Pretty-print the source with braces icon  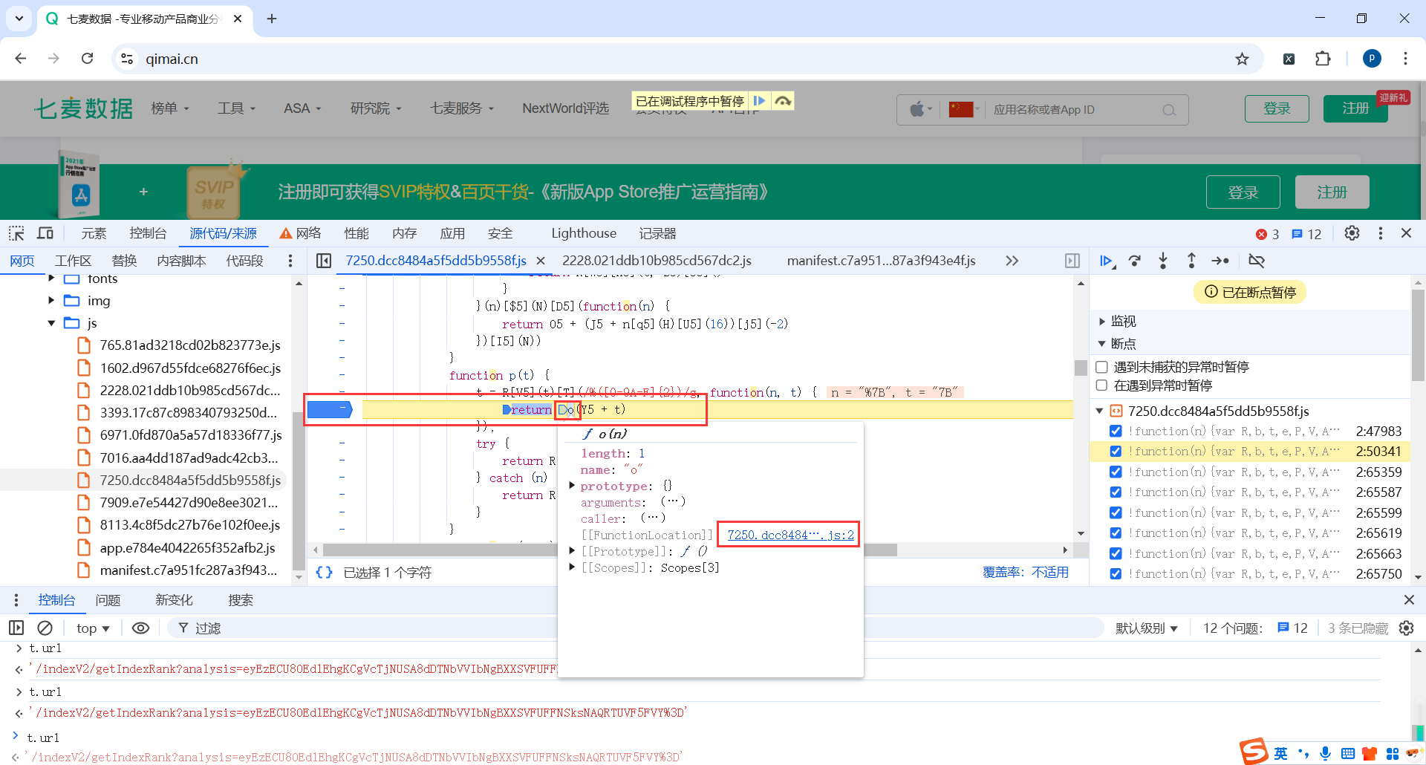[x=325, y=573]
